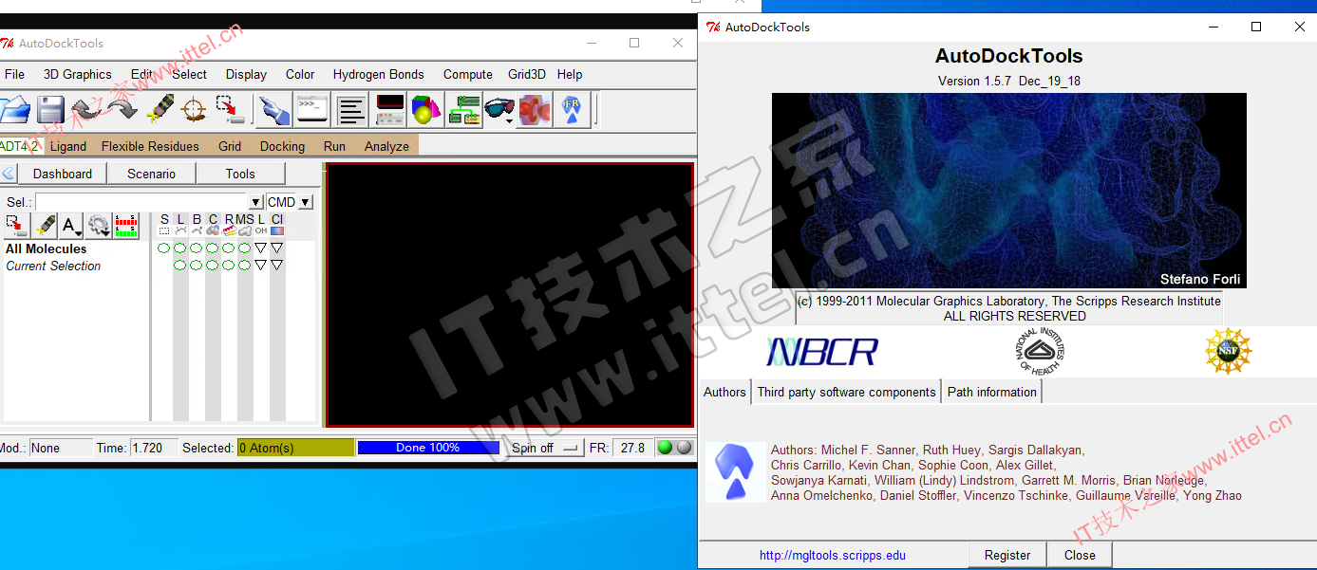Open the Docking menu in the ADT bar

tap(283, 146)
